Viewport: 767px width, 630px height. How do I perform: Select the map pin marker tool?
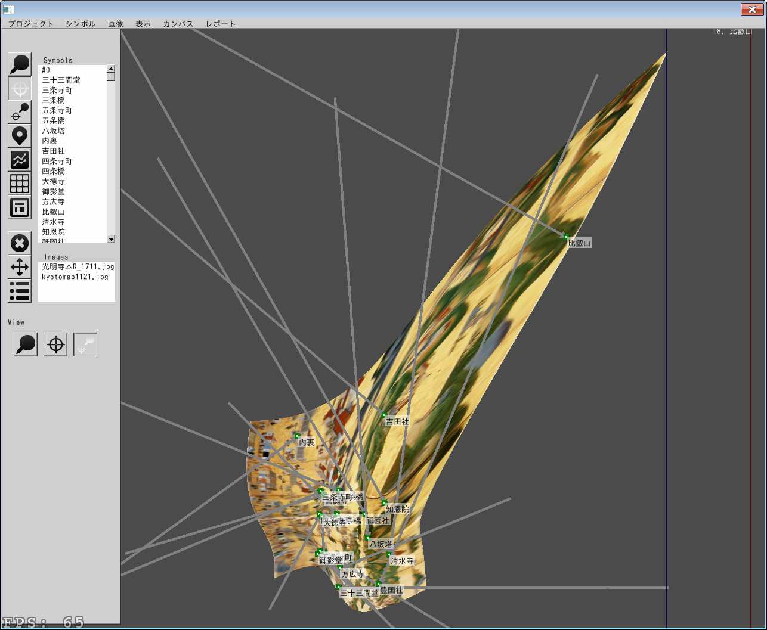20,136
